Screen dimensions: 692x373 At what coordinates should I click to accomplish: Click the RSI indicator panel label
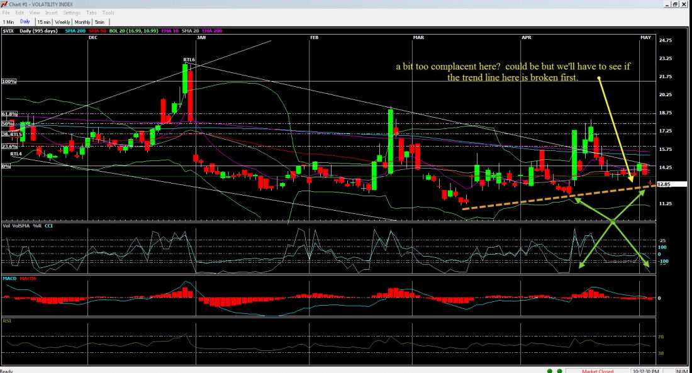pyautogui.click(x=8, y=321)
